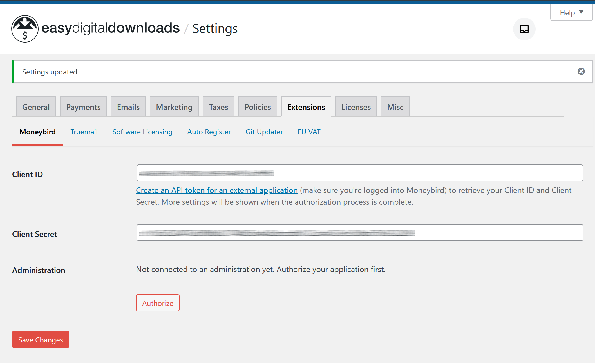
Task: Open the Misc tab
Action: tap(395, 107)
